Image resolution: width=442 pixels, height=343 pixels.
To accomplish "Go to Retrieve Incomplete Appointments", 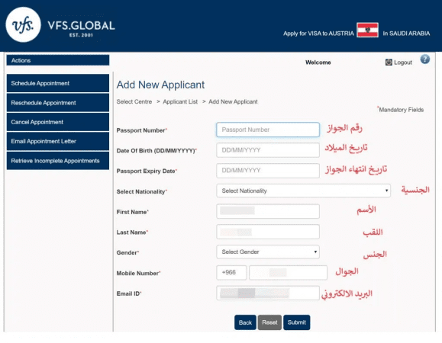I will pos(58,161).
